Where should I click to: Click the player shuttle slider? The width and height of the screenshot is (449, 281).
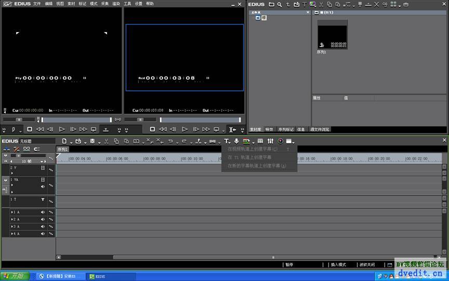[x=19, y=119]
